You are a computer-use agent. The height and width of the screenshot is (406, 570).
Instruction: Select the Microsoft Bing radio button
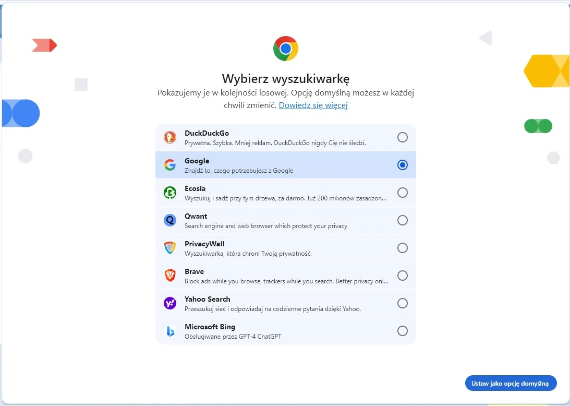[x=402, y=330]
